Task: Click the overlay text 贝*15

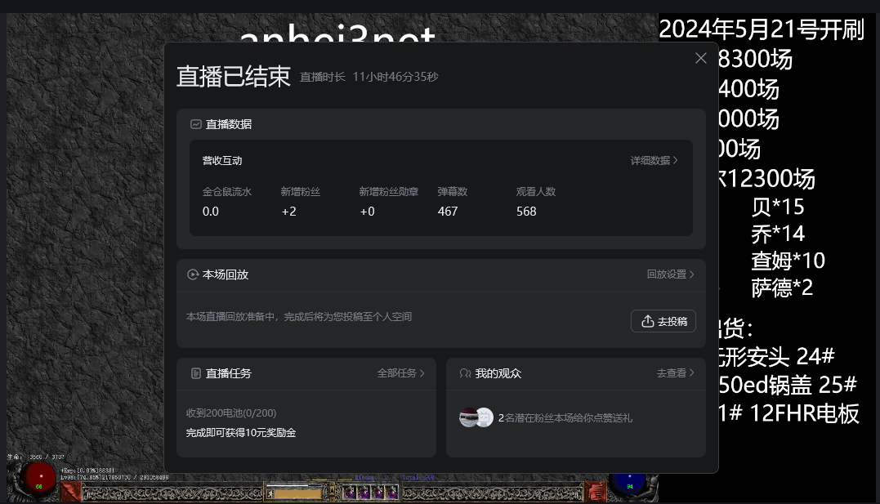Action: (x=778, y=207)
